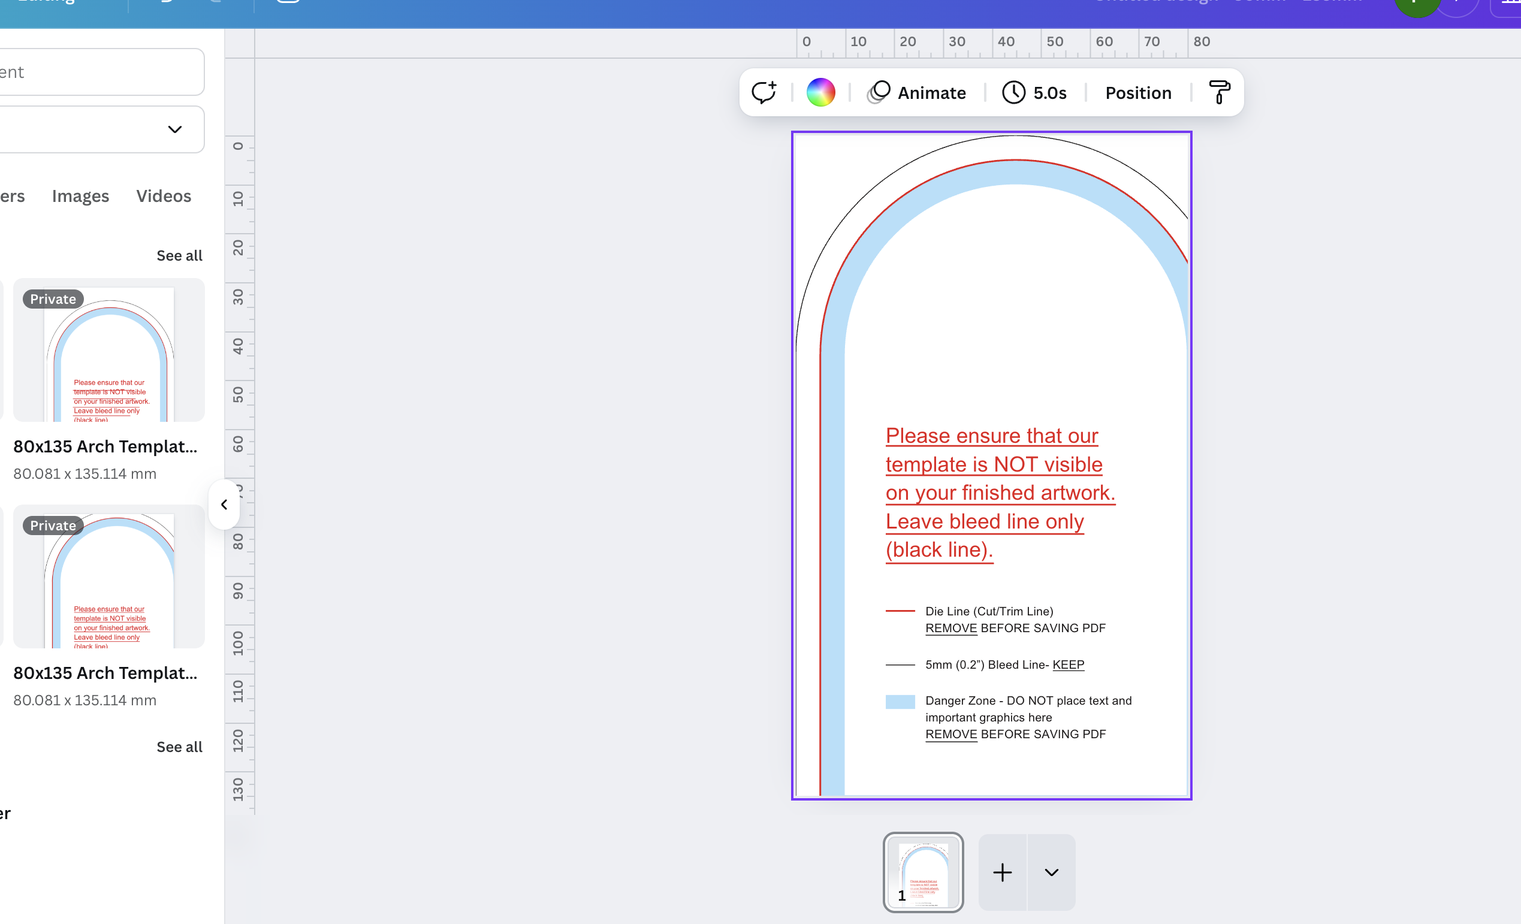Open the rainbow color picker wheel
Image resolution: width=1521 pixels, height=924 pixels.
click(x=821, y=92)
